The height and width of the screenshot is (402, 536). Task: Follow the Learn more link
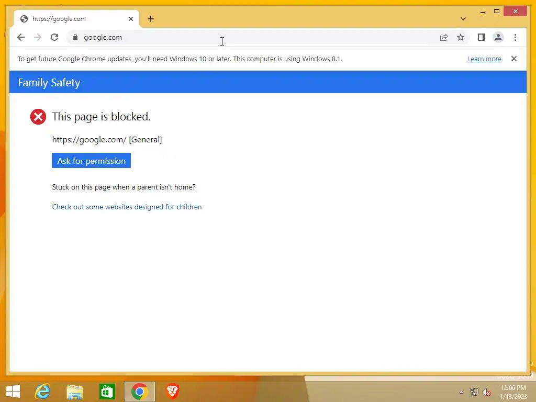(x=484, y=59)
